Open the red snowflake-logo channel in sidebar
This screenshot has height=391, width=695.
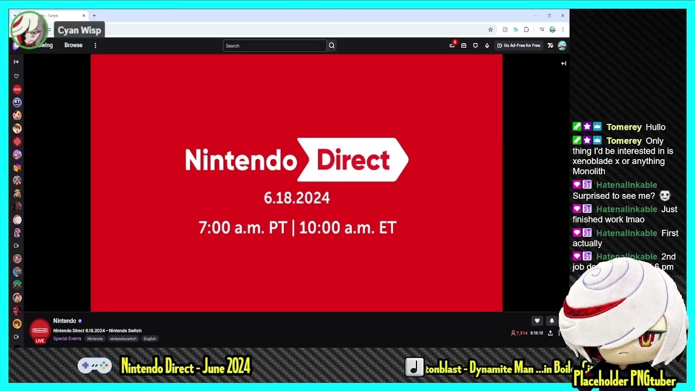17,141
